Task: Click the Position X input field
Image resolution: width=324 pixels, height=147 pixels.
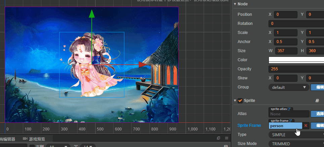Action: [x=286, y=14]
